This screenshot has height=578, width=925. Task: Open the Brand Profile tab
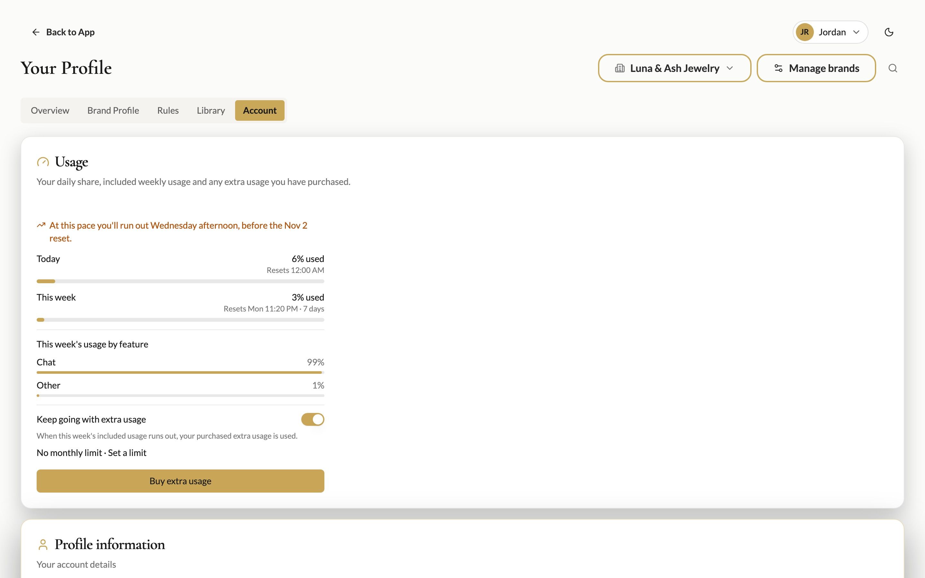[113, 110]
